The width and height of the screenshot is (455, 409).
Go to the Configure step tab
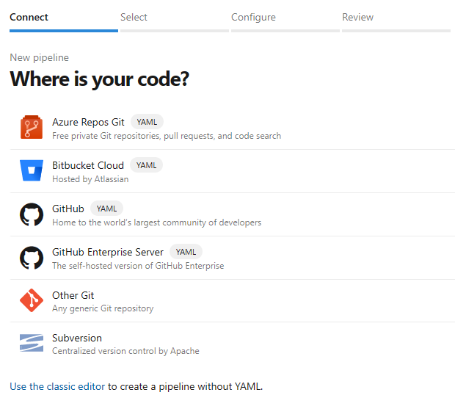[253, 17]
